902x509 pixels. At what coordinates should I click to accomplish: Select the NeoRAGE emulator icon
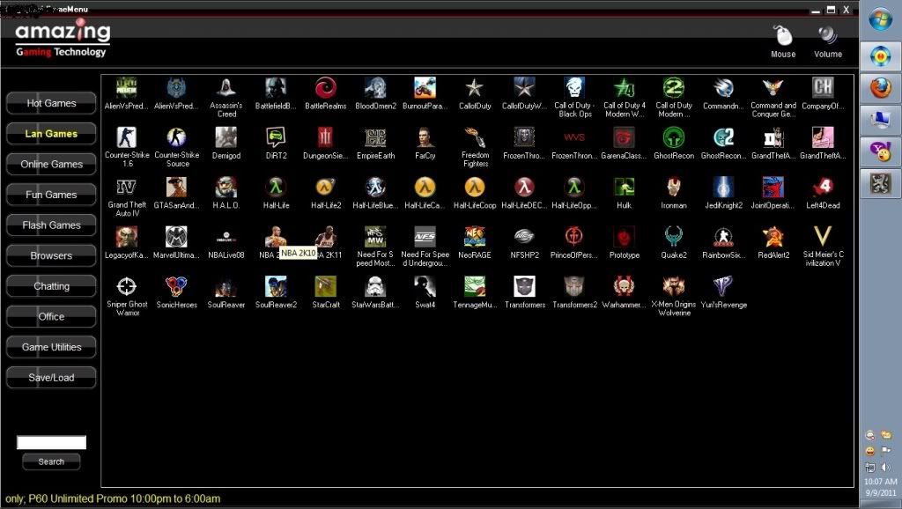(475, 237)
